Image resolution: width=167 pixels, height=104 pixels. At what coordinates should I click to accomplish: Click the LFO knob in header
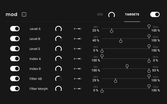pos(112,15)
